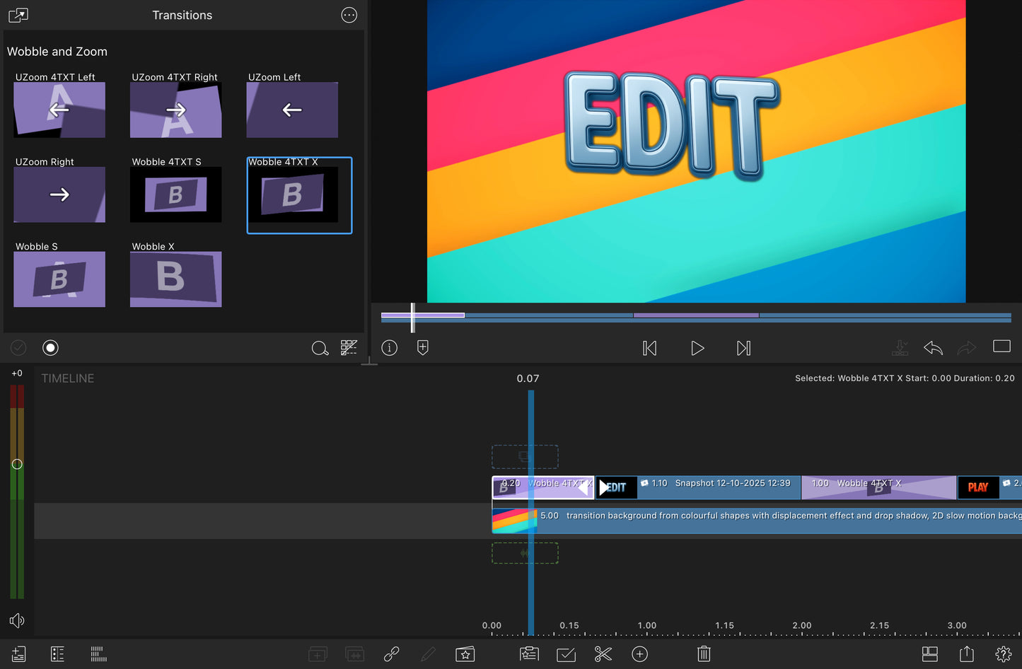The height and width of the screenshot is (669, 1022).
Task: Enable multi-select with checkbox toolbar icon
Action: click(x=566, y=654)
